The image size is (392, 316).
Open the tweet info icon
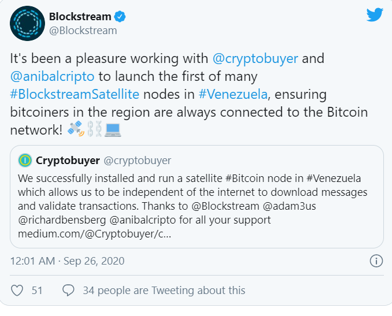tap(376, 261)
